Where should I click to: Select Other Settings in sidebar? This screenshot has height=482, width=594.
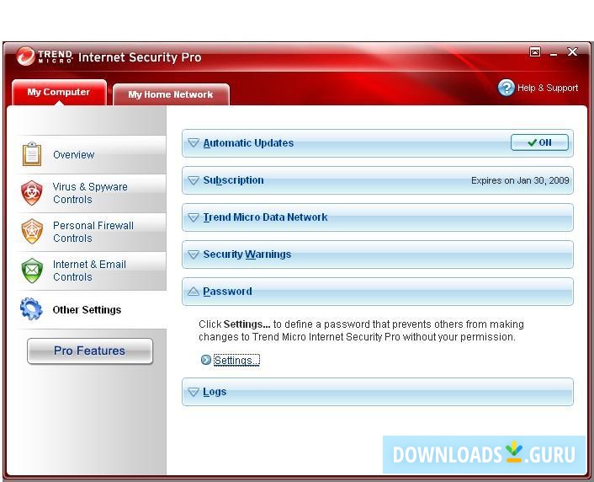click(92, 310)
